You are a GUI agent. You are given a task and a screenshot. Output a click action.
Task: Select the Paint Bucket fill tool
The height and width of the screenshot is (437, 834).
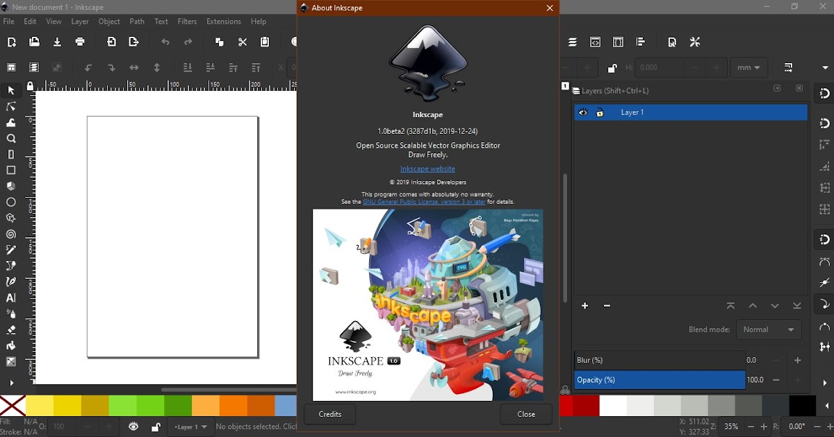coord(11,346)
